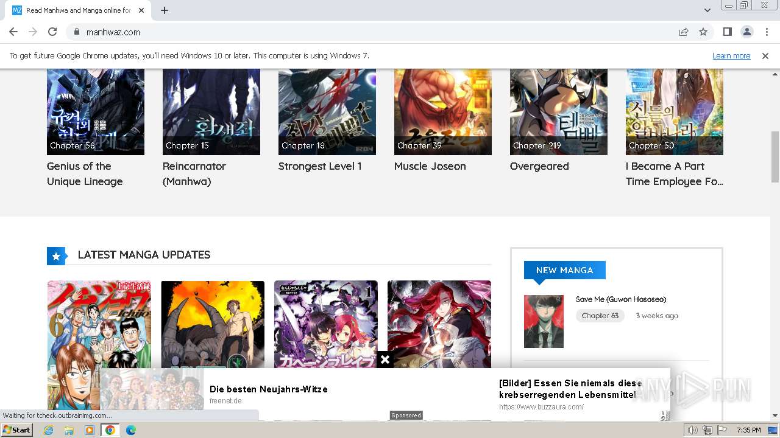This screenshot has width=780, height=438.
Task: Close the Manhwa tab
Action: 141,10
